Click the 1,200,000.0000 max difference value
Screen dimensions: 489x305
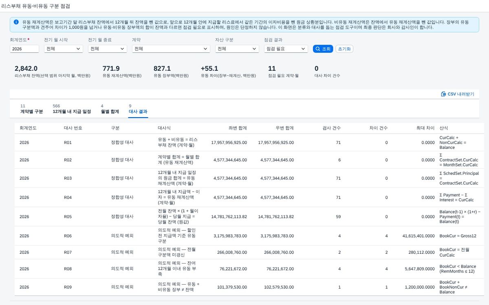point(420,287)
